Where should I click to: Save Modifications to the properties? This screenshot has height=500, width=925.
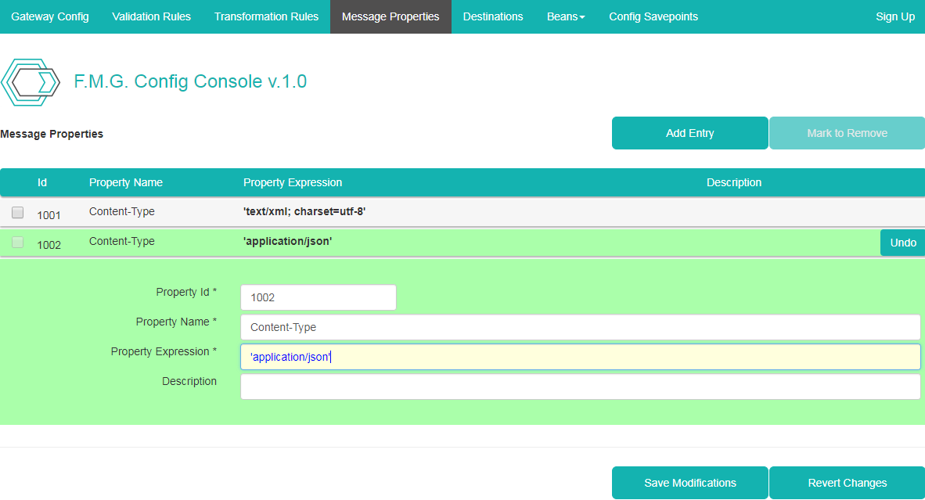click(689, 483)
